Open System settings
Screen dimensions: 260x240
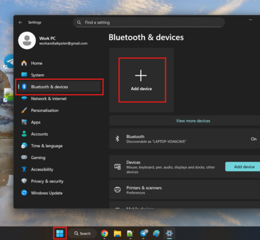(x=59, y=75)
